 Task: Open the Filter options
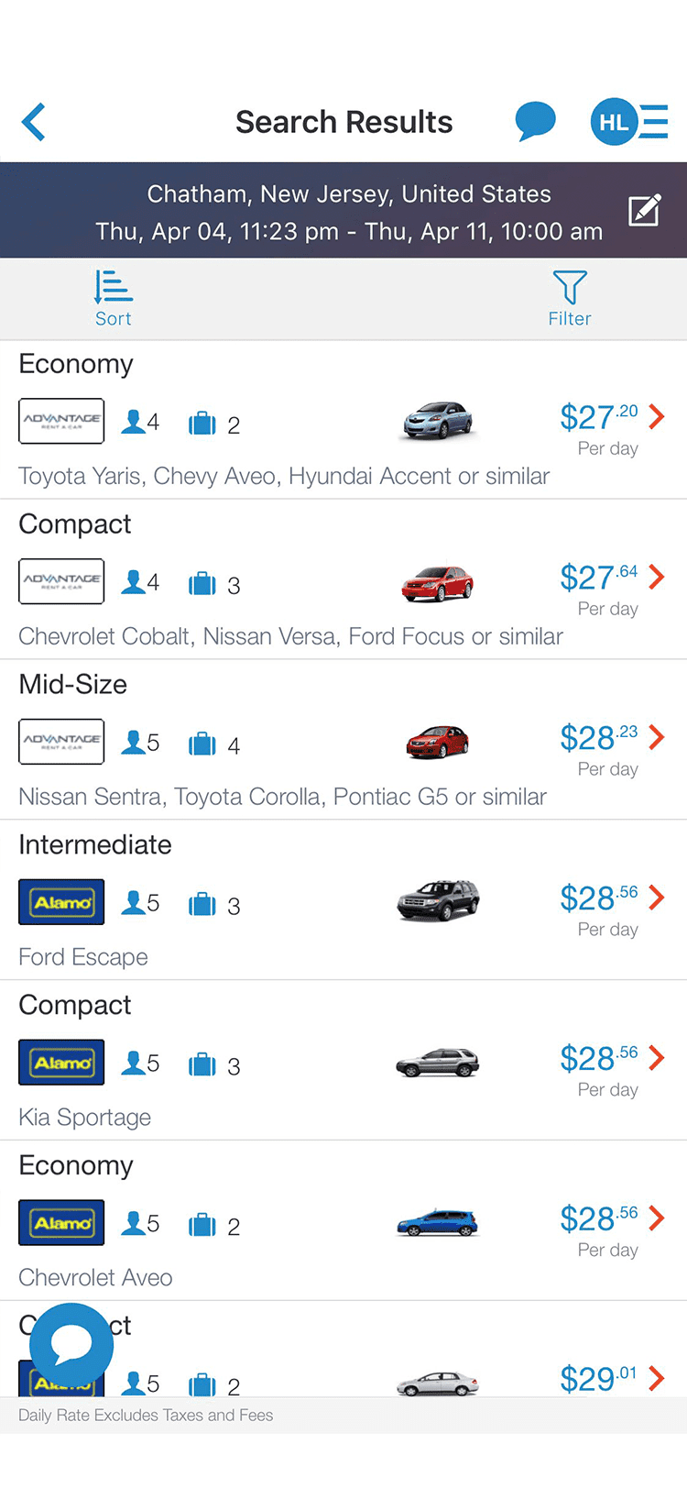pyautogui.click(x=570, y=299)
